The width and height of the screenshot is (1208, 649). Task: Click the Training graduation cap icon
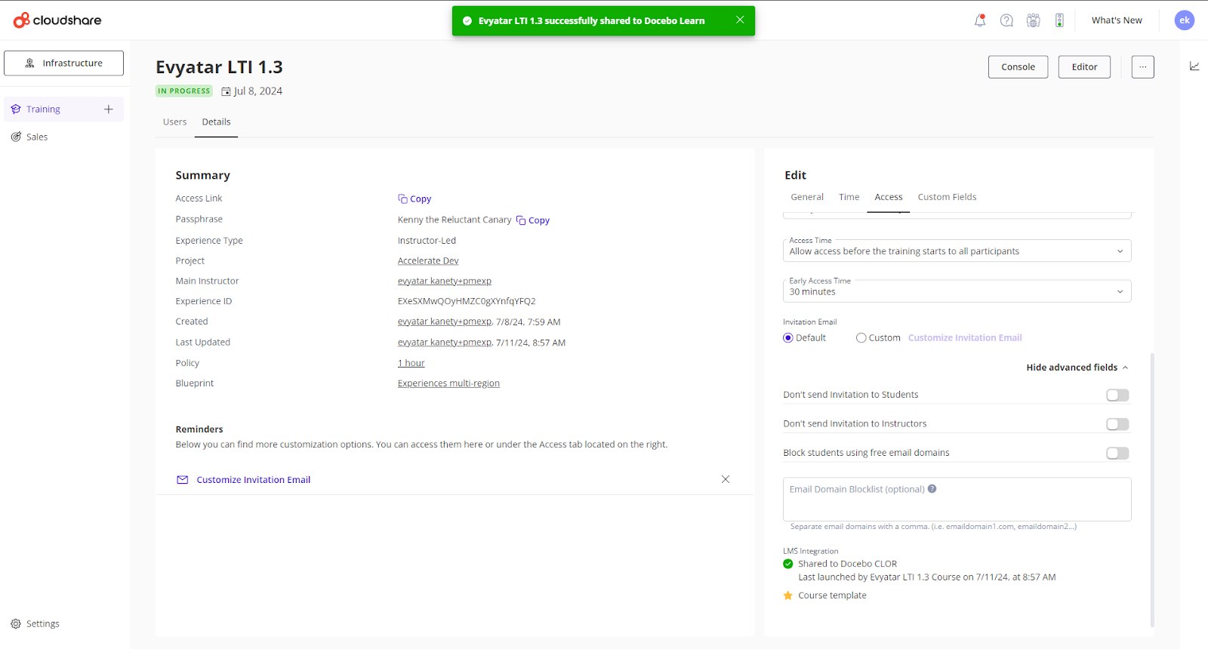tap(16, 109)
